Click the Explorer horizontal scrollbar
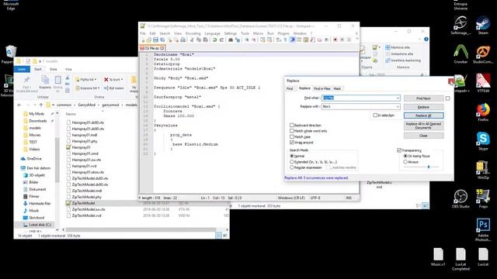The image size is (497, 279). click(141, 229)
